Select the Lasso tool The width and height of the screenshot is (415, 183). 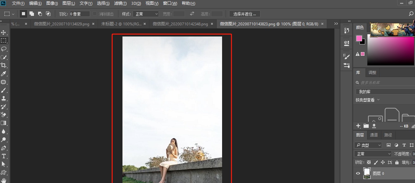[4, 49]
